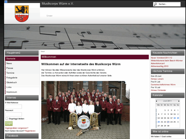Click the Unser text below title

point(49,16)
